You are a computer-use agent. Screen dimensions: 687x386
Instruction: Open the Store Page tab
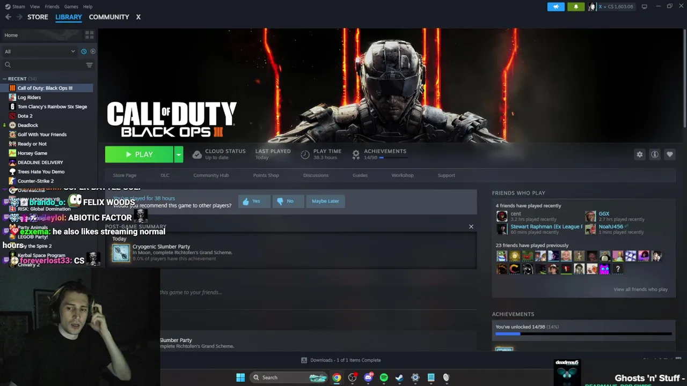(125, 175)
